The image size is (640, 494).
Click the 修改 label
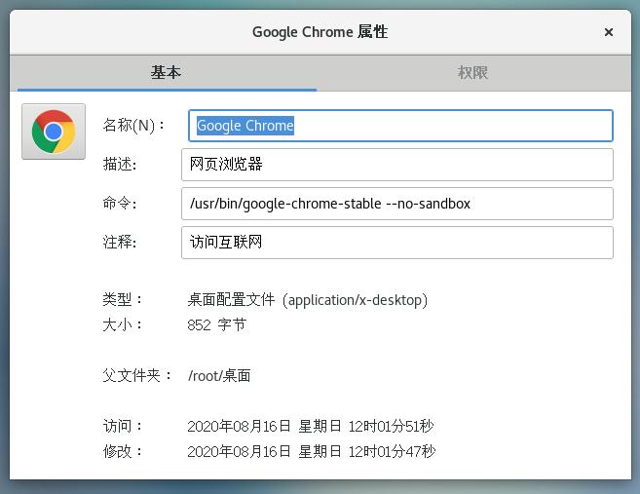click(122, 451)
